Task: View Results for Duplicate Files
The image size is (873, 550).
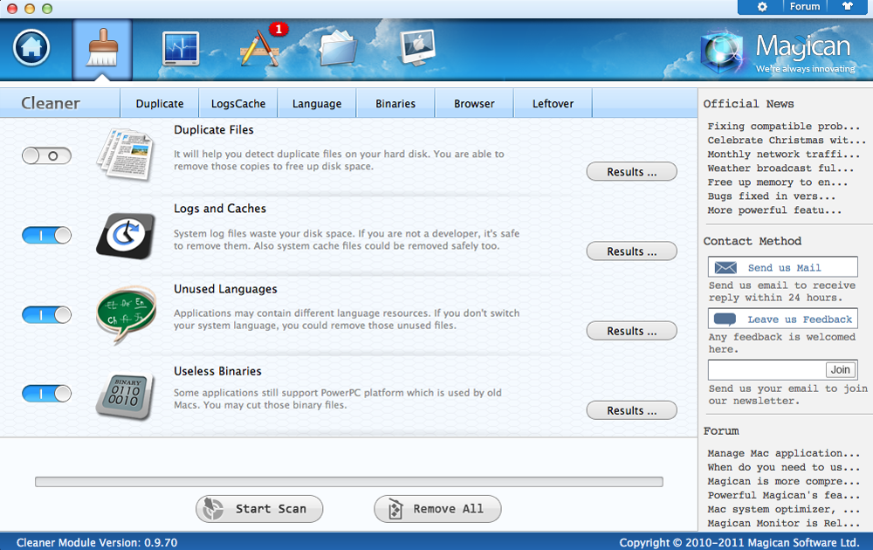Action: point(631,172)
